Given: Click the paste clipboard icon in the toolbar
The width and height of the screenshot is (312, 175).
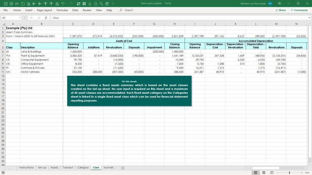Looking at the screenshot, I should point(57,4).
